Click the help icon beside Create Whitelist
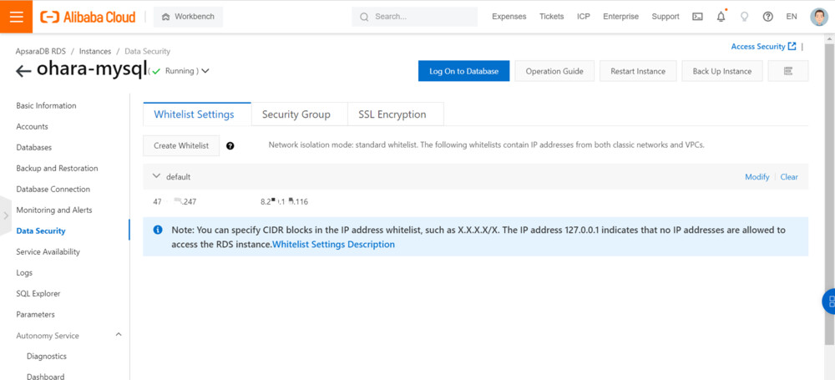This screenshot has height=380, width=835. pyautogui.click(x=230, y=145)
